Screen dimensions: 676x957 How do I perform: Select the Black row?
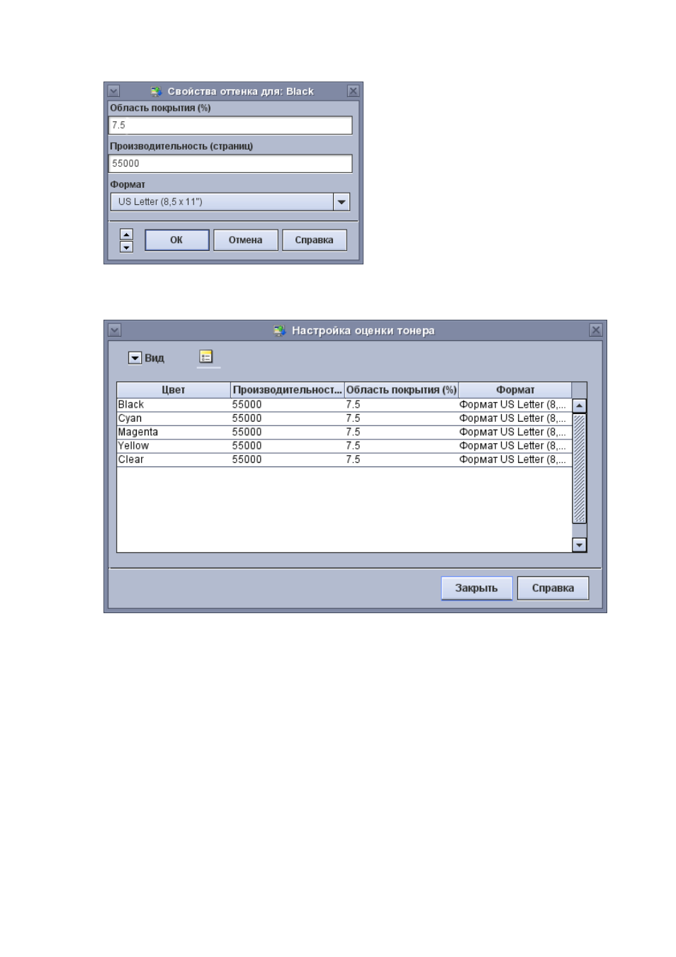tap(344, 405)
